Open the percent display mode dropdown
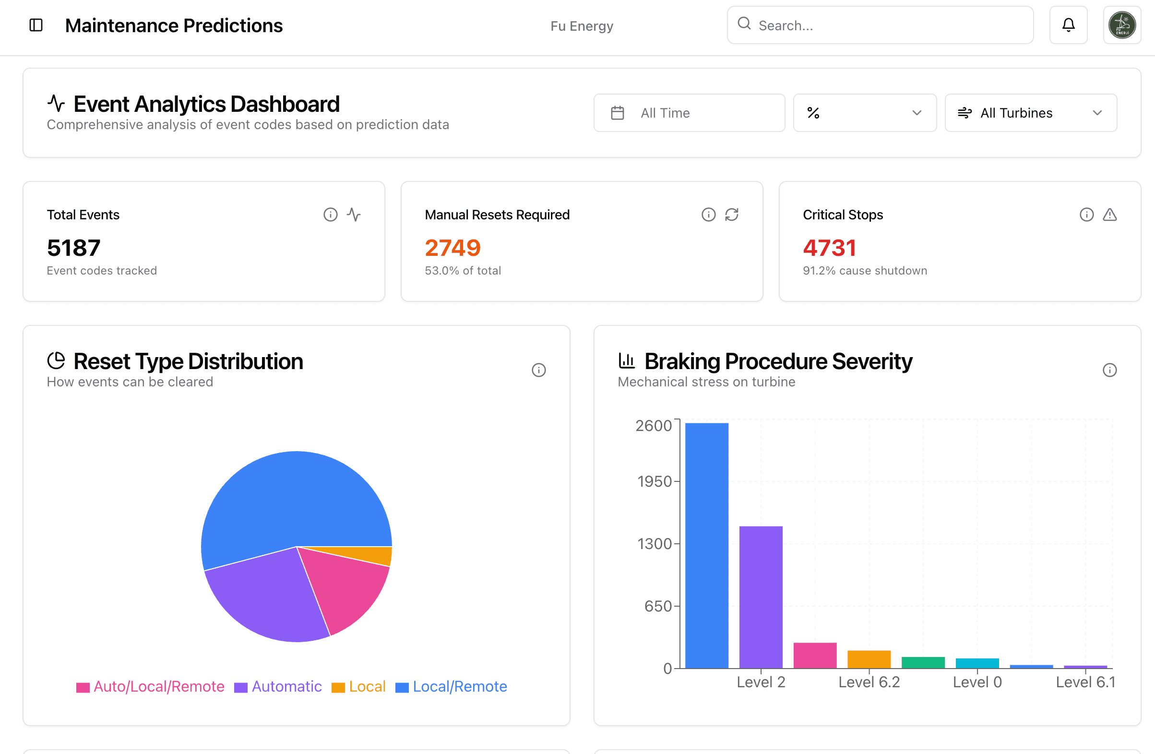The width and height of the screenshot is (1155, 754). [865, 113]
